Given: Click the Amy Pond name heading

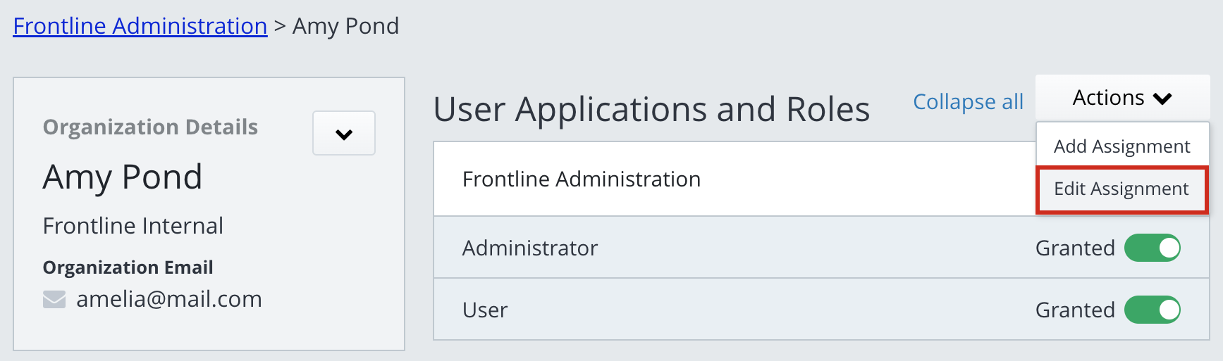Looking at the screenshot, I should click(123, 177).
